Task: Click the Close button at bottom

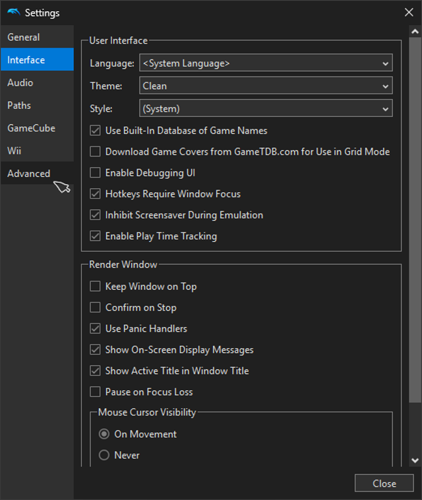Action: [x=384, y=483]
